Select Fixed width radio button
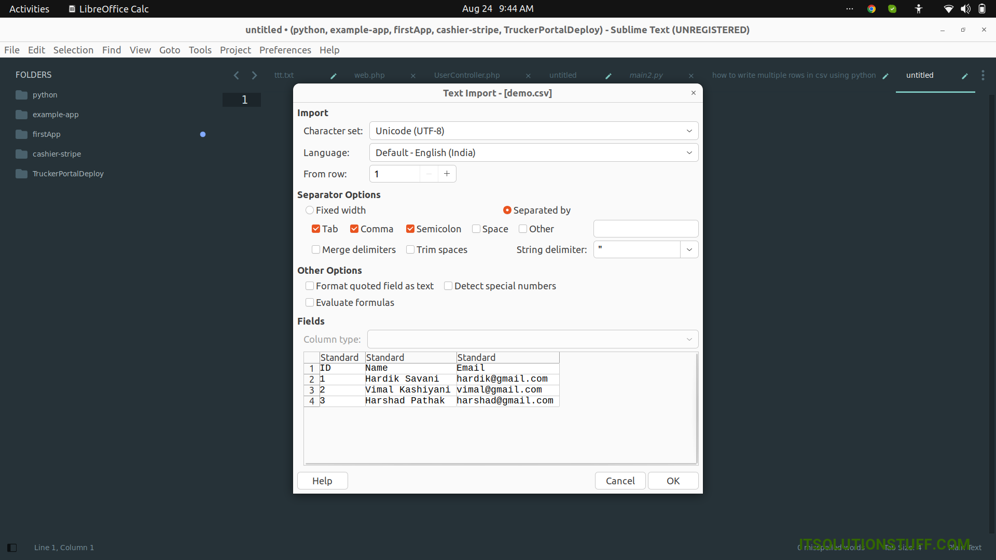The image size is (996, 560). tap(310, 210)
